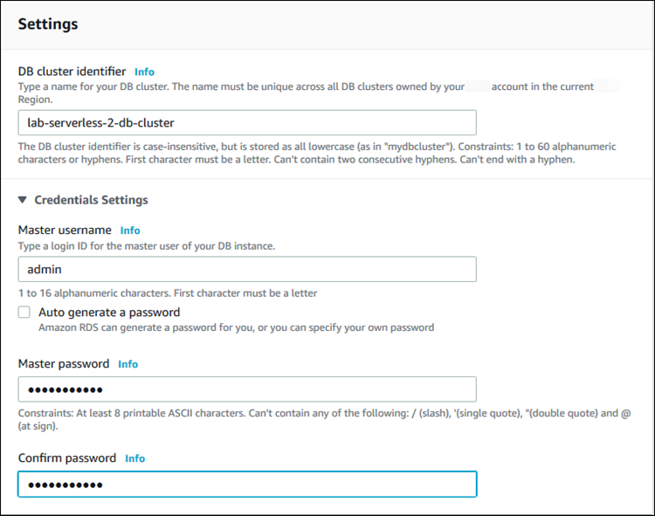This screenshot has height=516, width=655.
Task: Click the 'Master username' field label
Action: (x=65, y=230)
